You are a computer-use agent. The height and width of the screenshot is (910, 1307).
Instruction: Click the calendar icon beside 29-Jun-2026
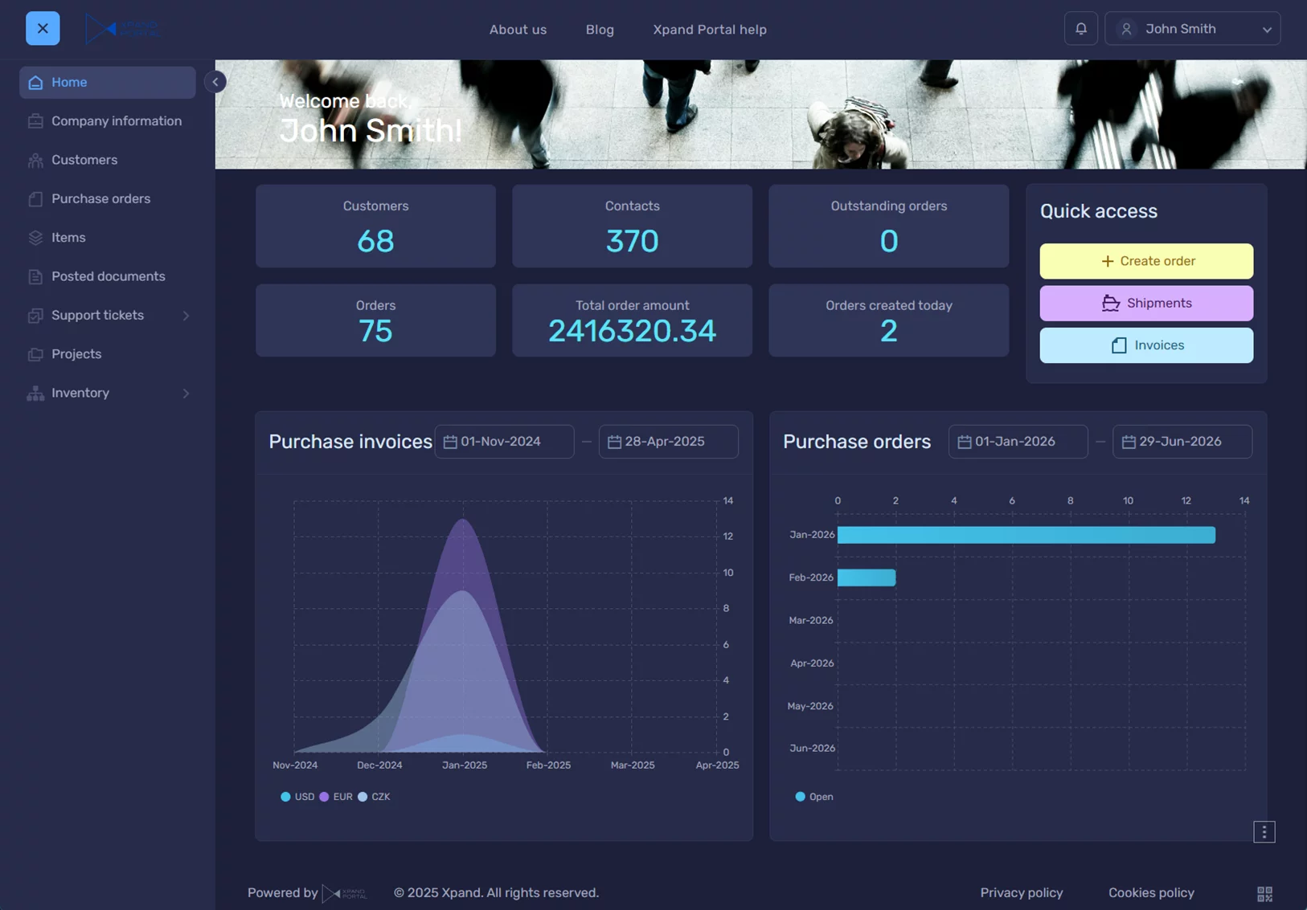pos(1129,442)
